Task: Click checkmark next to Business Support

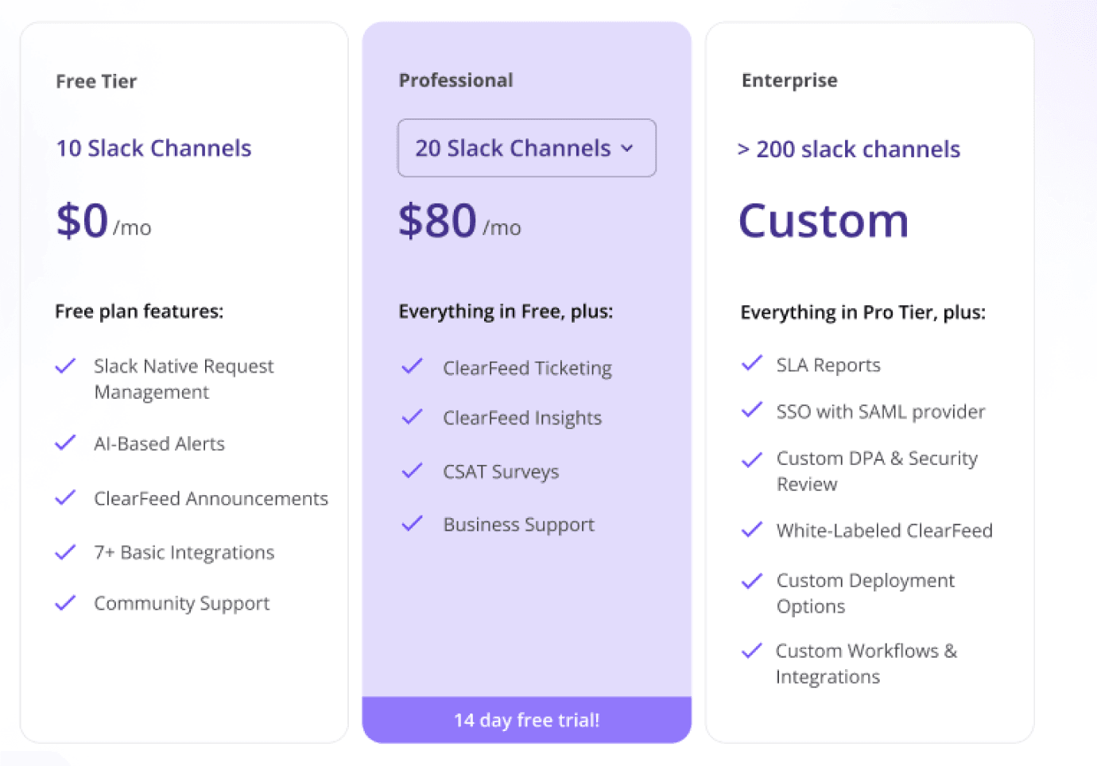Action: (412, 524)
